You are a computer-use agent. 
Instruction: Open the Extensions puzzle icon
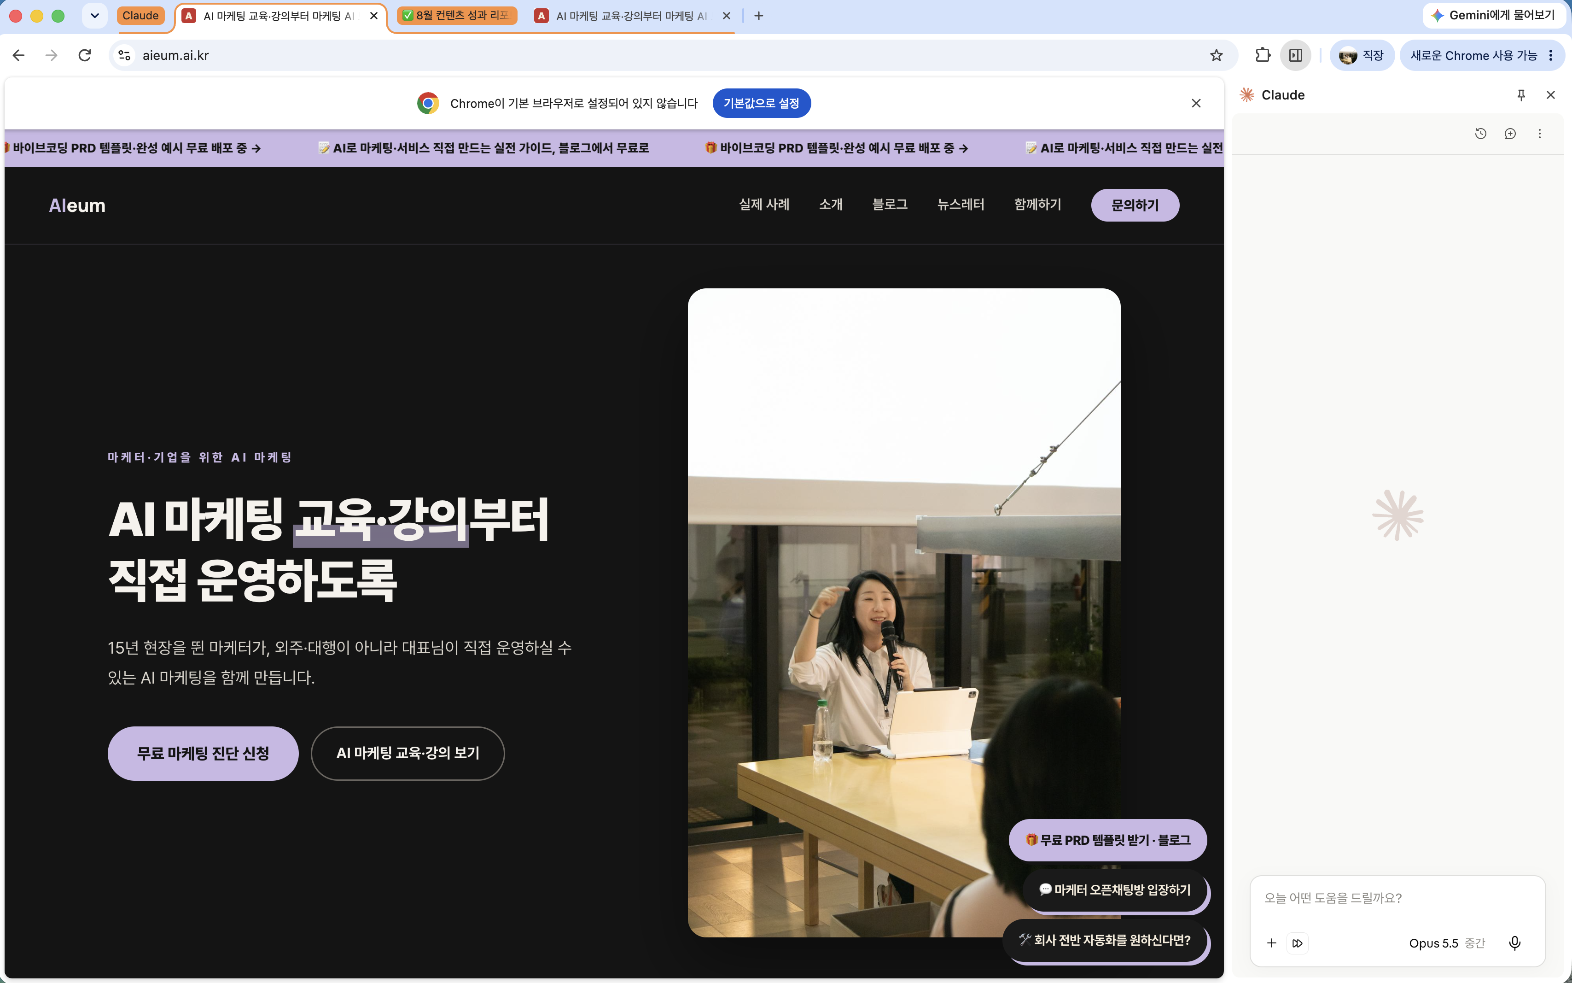tap(1263, 55)
